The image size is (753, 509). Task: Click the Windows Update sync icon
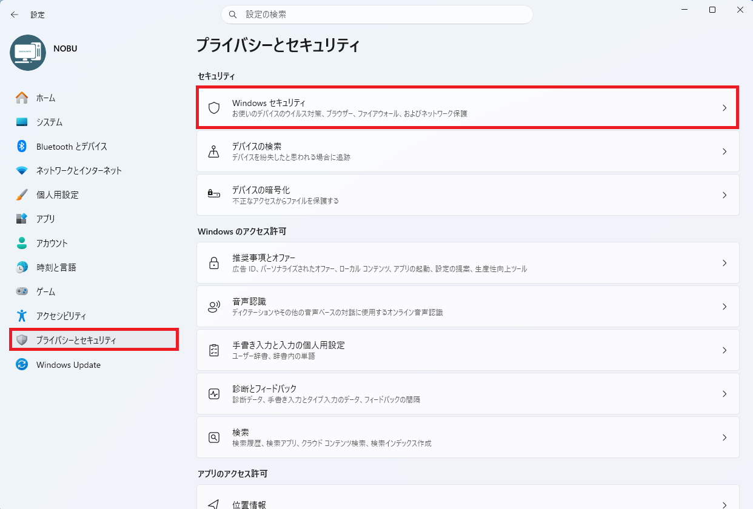coord(22,365)
